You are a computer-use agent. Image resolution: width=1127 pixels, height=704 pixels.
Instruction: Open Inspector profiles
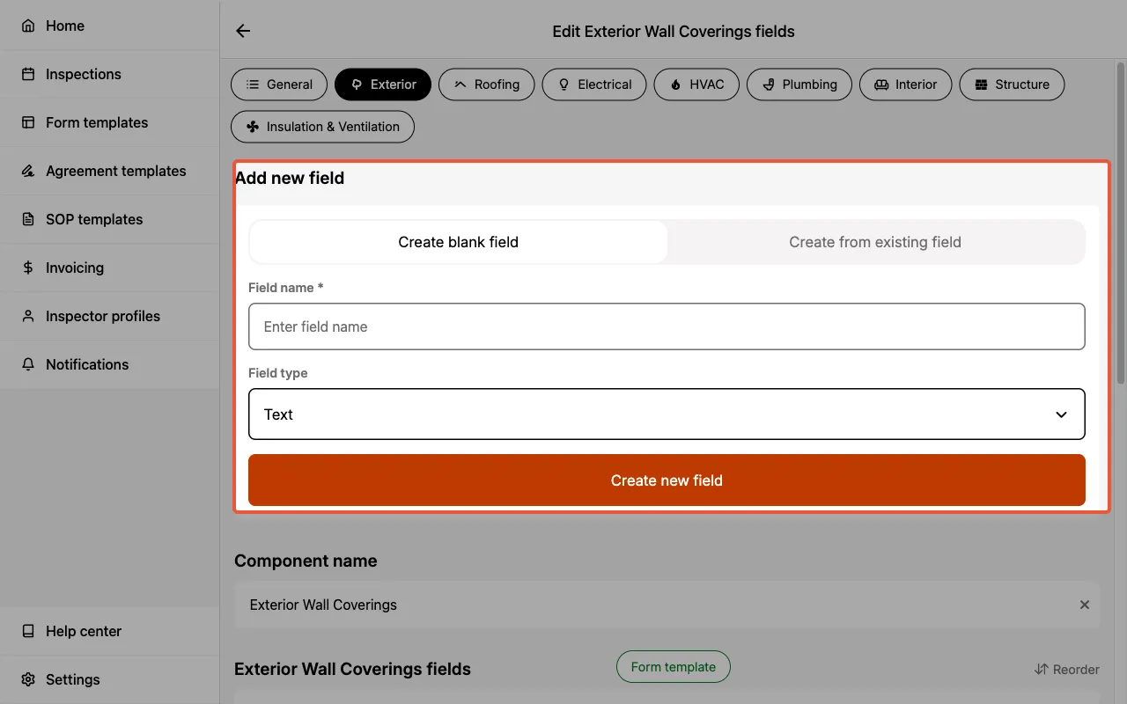pos(102,316)
